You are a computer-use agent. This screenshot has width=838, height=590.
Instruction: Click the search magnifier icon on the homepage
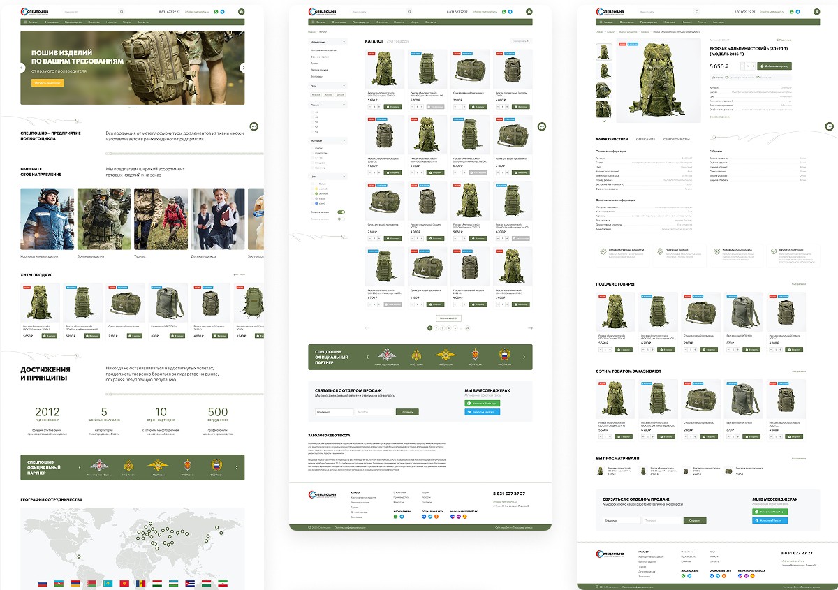[x=121, y=12]
